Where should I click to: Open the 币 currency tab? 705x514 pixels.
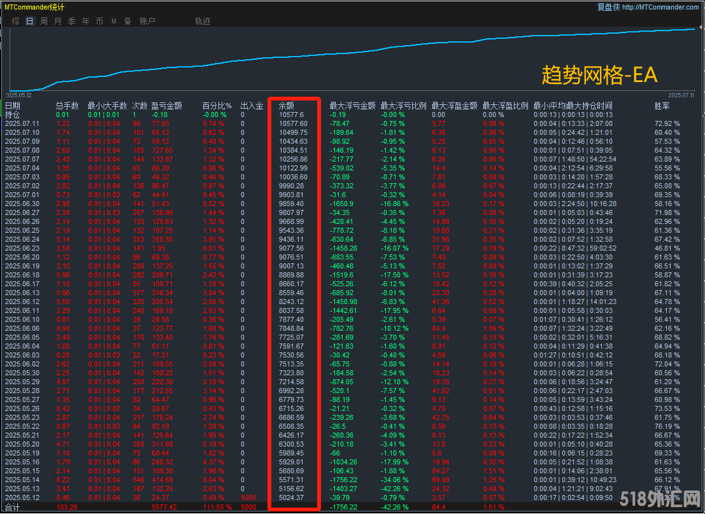click(99, 21)
